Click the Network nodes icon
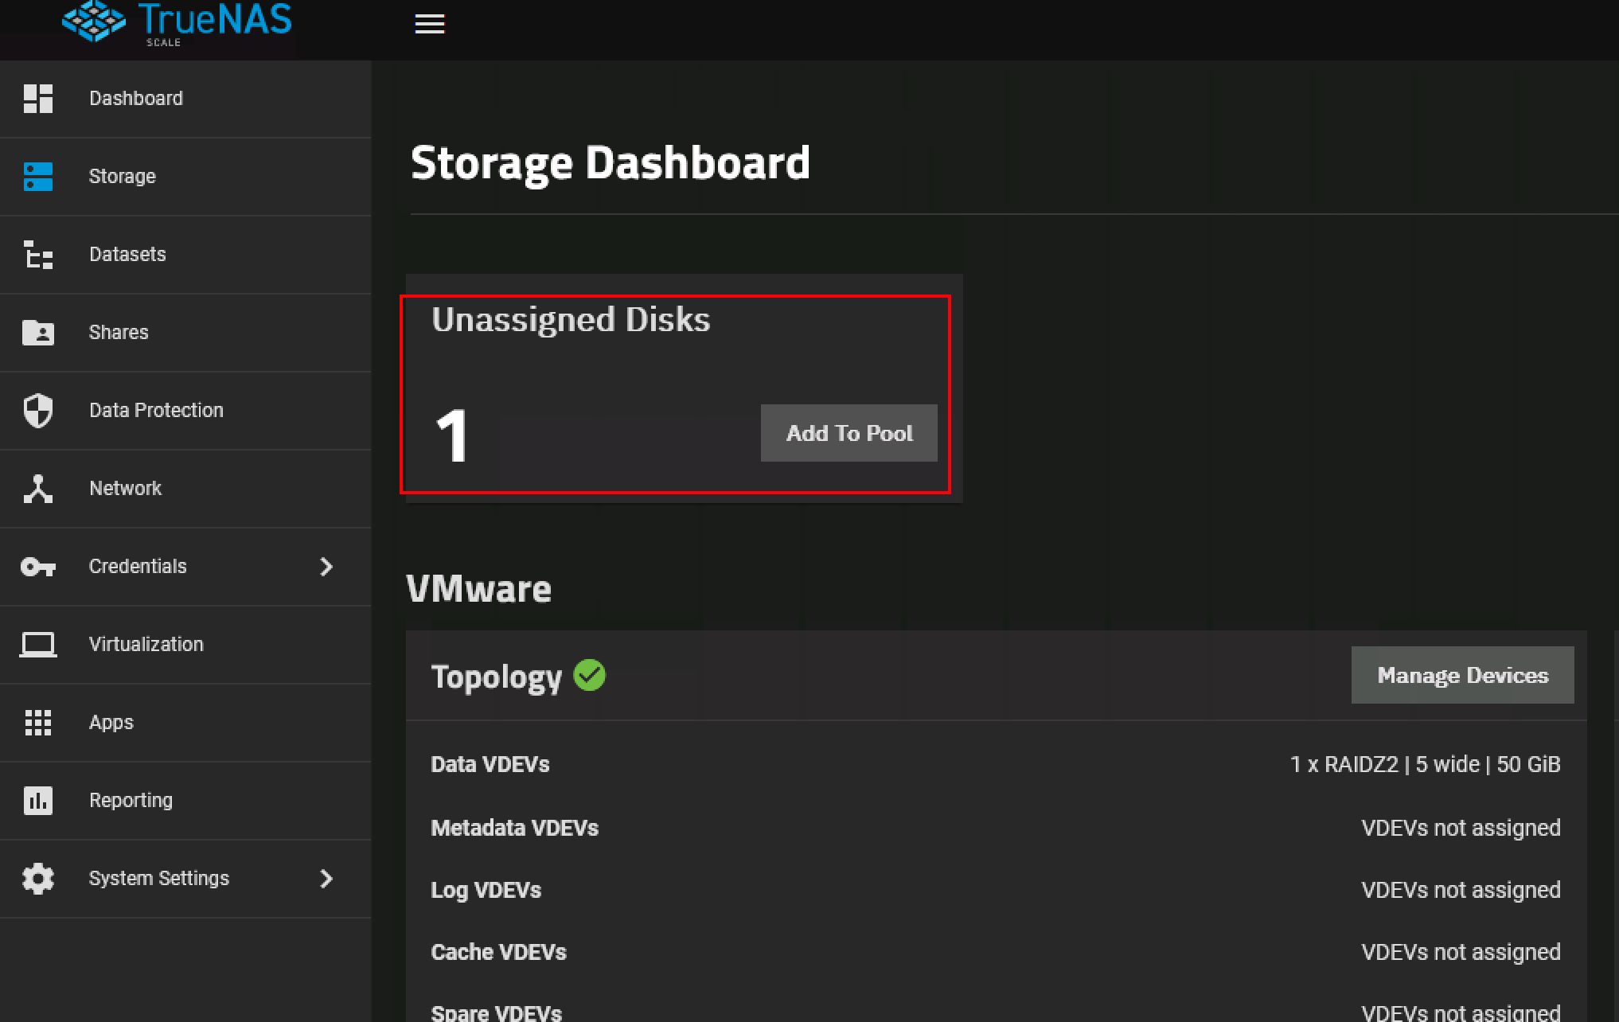Viewport: 1619px width, 1022px height. coord(37,489)
